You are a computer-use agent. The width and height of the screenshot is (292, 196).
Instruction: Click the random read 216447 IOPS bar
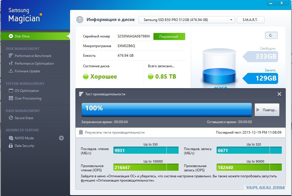[146, 167]
